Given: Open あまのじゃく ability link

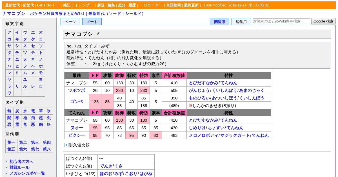Looking at the screenshot, I should 252,90.
